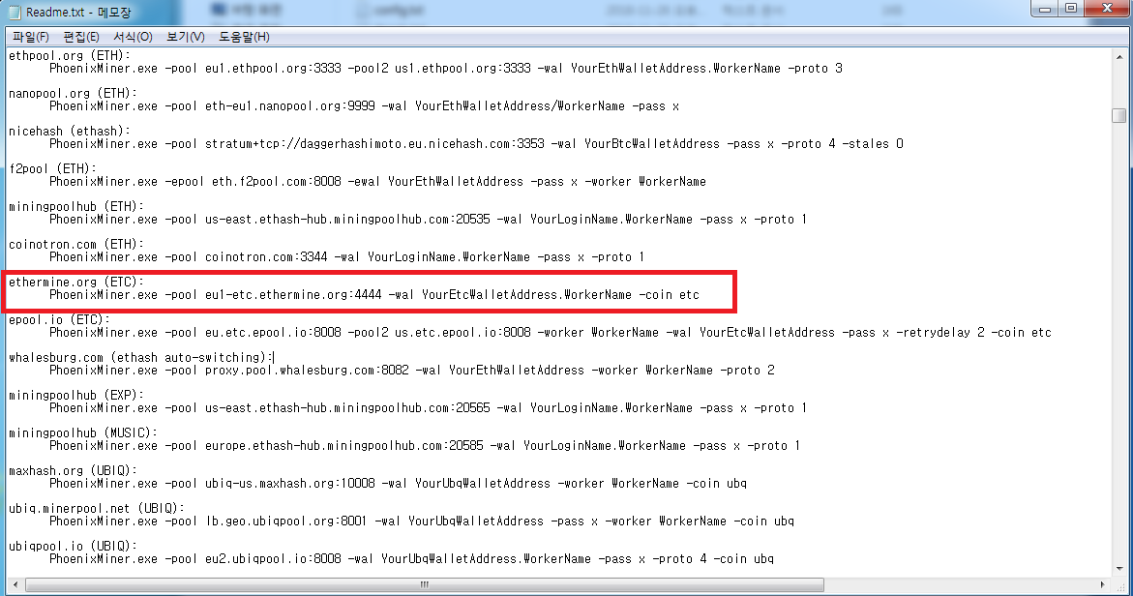Screen dimensions: 1133x596
Task: Click 'us-east.ethash-hub.miningpoolhub.com:20535' pool address
Action: point(347,220)
